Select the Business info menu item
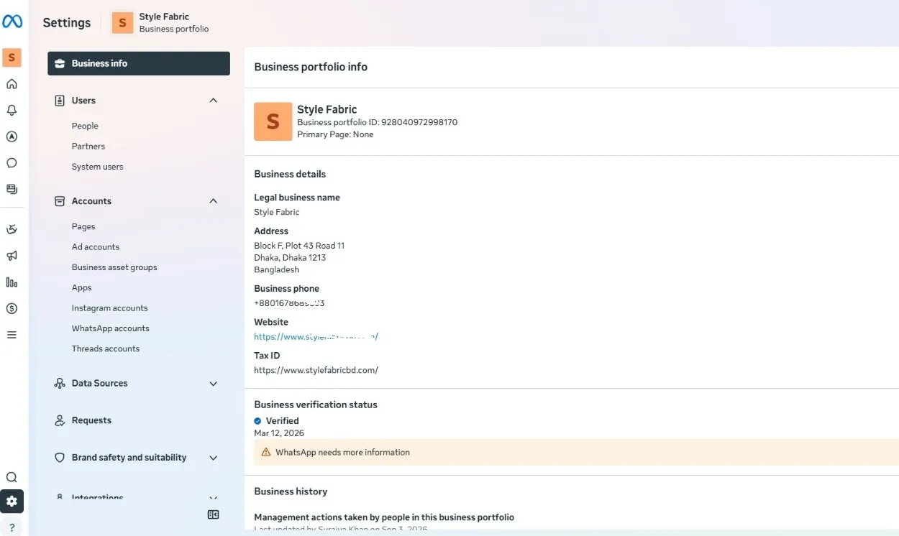The width and height of the screenshot is (899, 536). click(x=139, y=63)
